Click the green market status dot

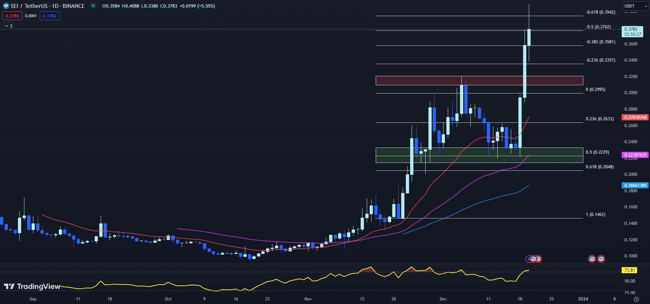pos(93,6)
